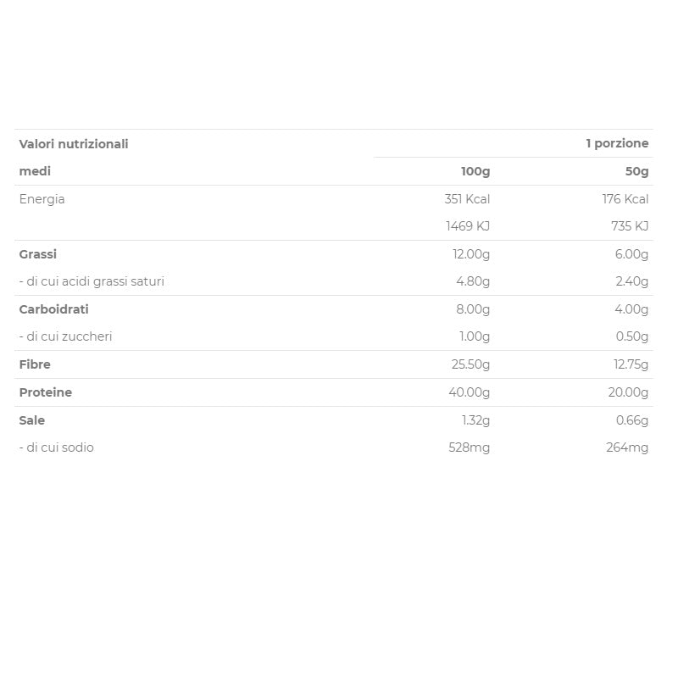Select the 735 KJ energy value
Screen dimensions: 678x678
click(630, 226)
